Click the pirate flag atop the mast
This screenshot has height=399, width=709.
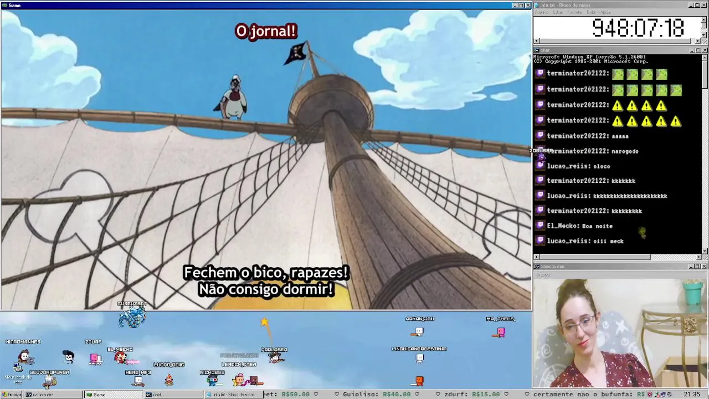click(296, 53)
